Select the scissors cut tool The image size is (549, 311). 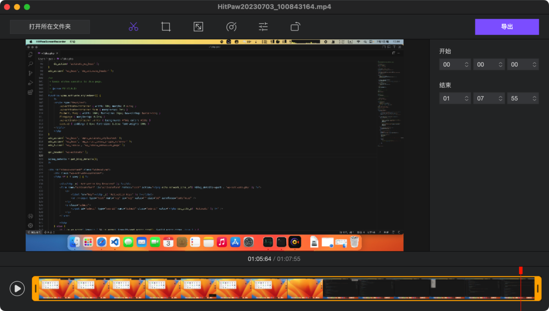pos(134,26)
